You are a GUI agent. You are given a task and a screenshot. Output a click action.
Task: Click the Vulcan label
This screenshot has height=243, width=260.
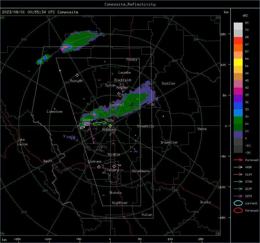[147, 215]
